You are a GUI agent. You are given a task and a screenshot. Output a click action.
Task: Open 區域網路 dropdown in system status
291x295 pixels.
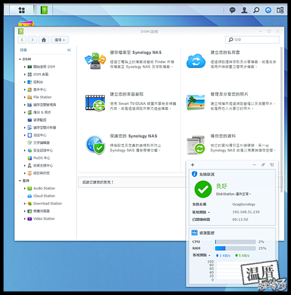(x=201, y=212)
